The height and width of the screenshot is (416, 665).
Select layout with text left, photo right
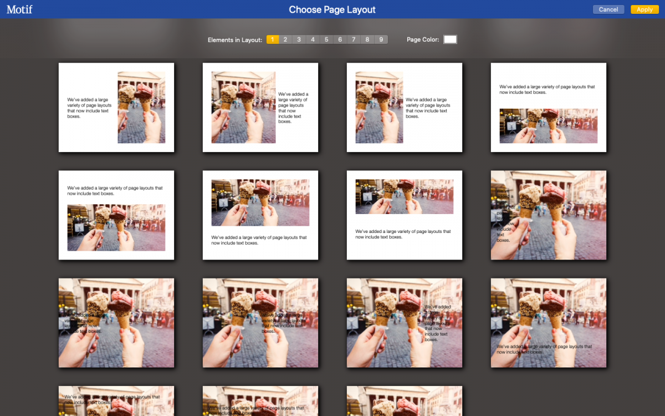coord(116,107)
